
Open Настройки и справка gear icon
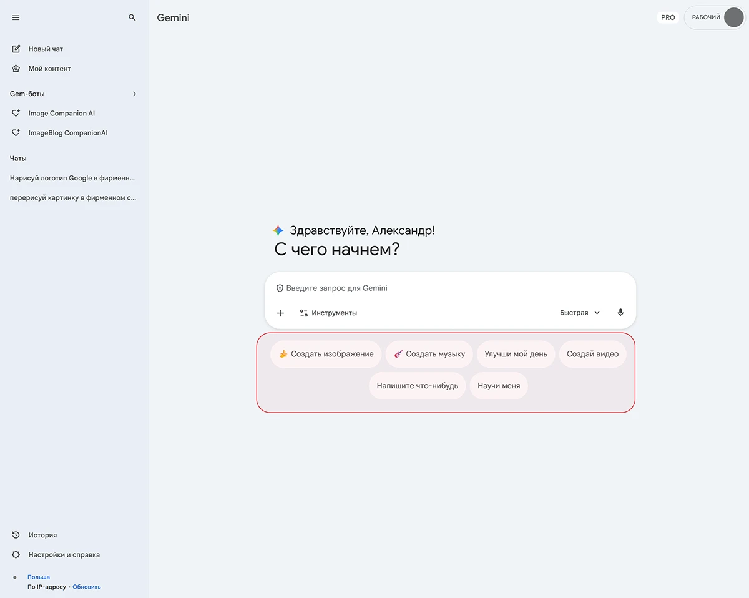[x=16, y=554]
